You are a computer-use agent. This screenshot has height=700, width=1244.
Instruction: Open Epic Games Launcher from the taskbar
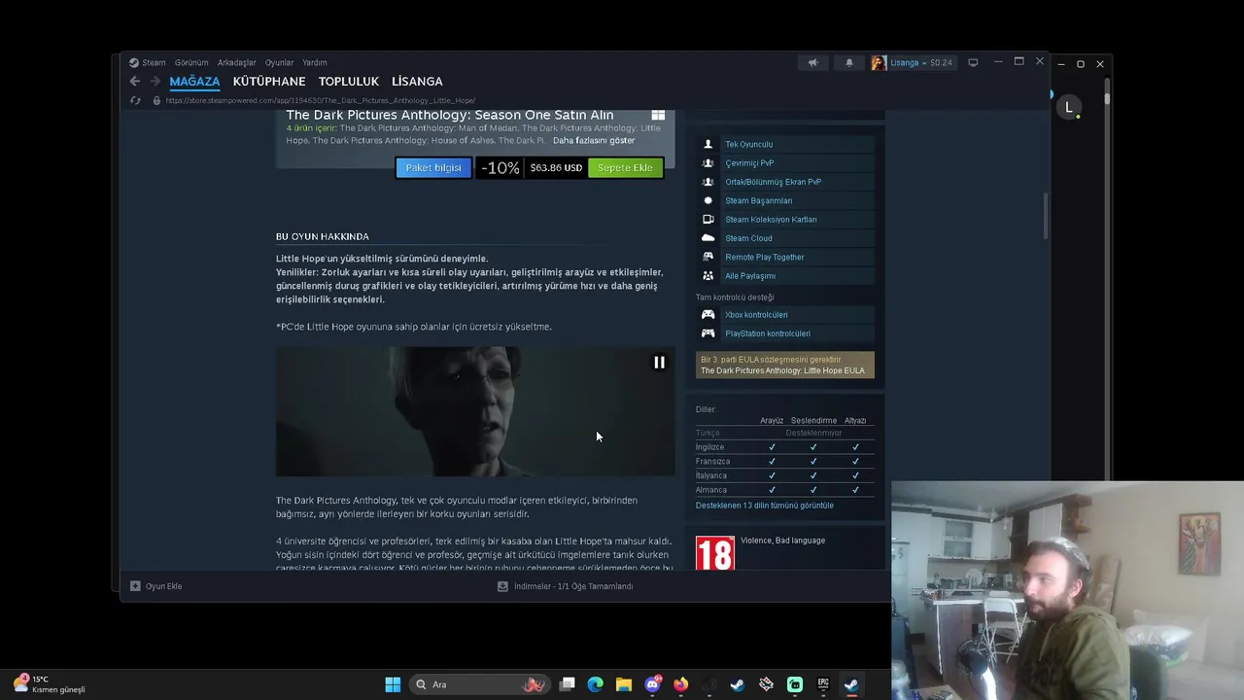pyautogui.click(x=823, y=684)
